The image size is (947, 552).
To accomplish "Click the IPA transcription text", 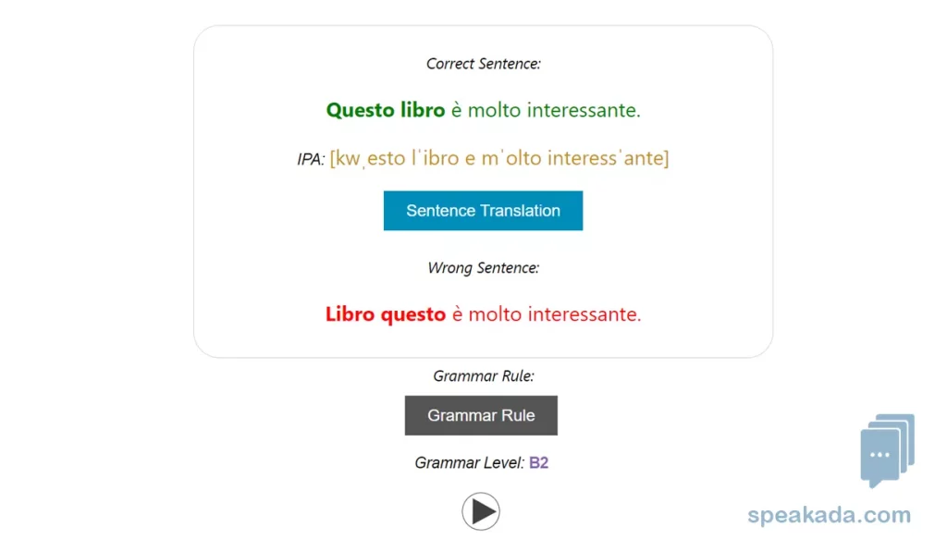I will coord(499,157).
